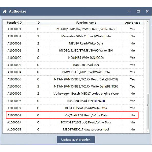Minimize the Authorize window
The image size is (152, 152).
129,11
